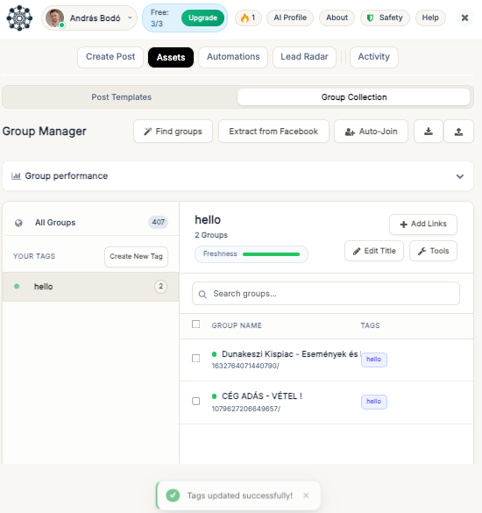Click group ID 1079627206649657/
The image size is (482, 513).
pyautogui.click(x=246, y=409)
